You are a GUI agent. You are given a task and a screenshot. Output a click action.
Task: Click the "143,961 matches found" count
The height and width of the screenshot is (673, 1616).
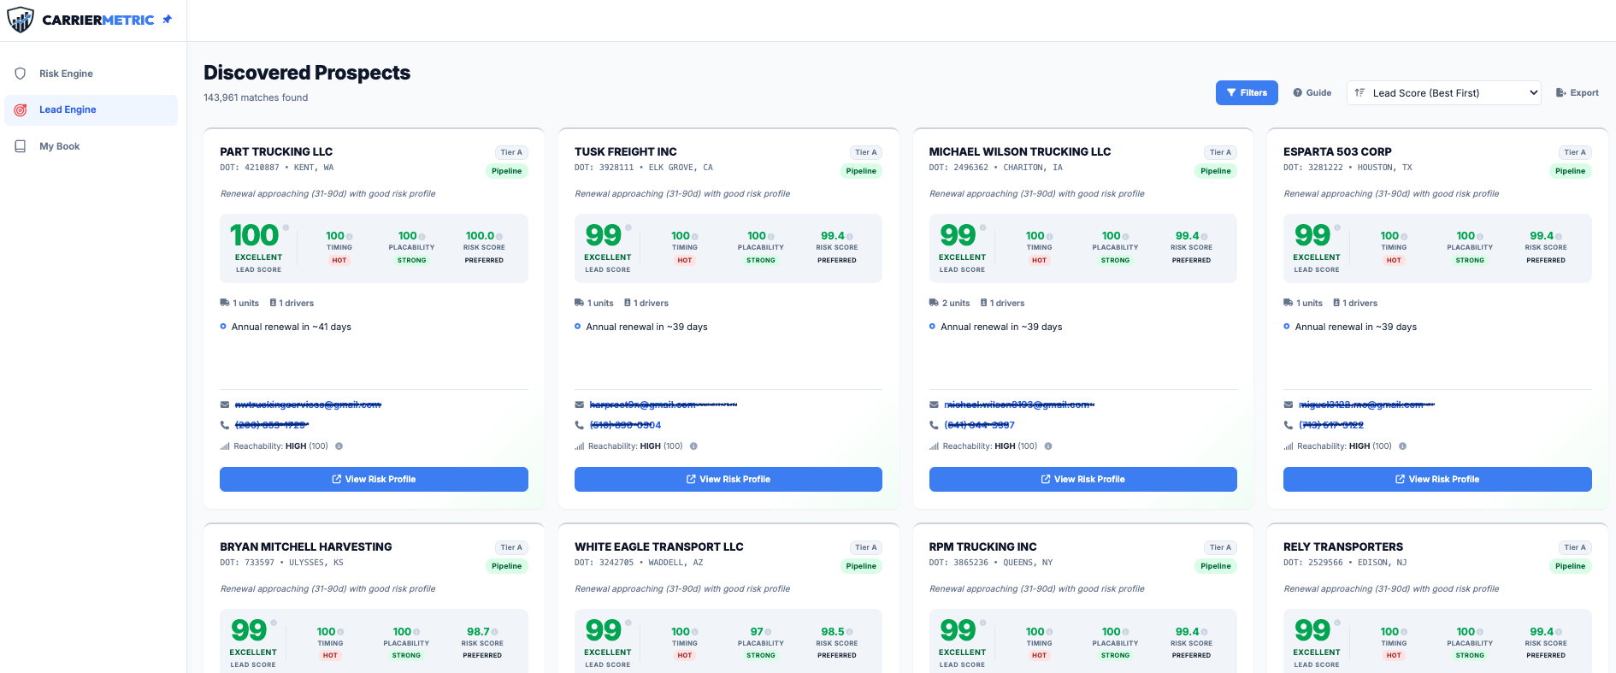pyautogui.click(x=256, y=97)
